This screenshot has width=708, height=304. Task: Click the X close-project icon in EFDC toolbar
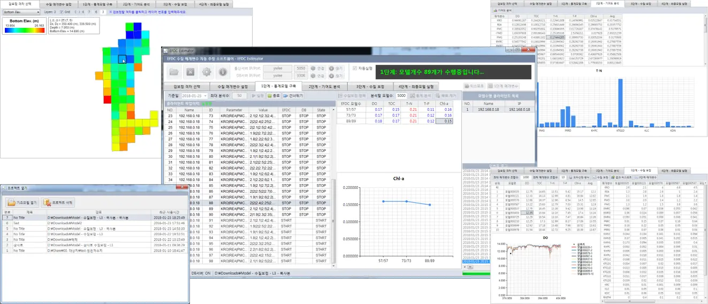pyautogui.click(x=191, y=72)
